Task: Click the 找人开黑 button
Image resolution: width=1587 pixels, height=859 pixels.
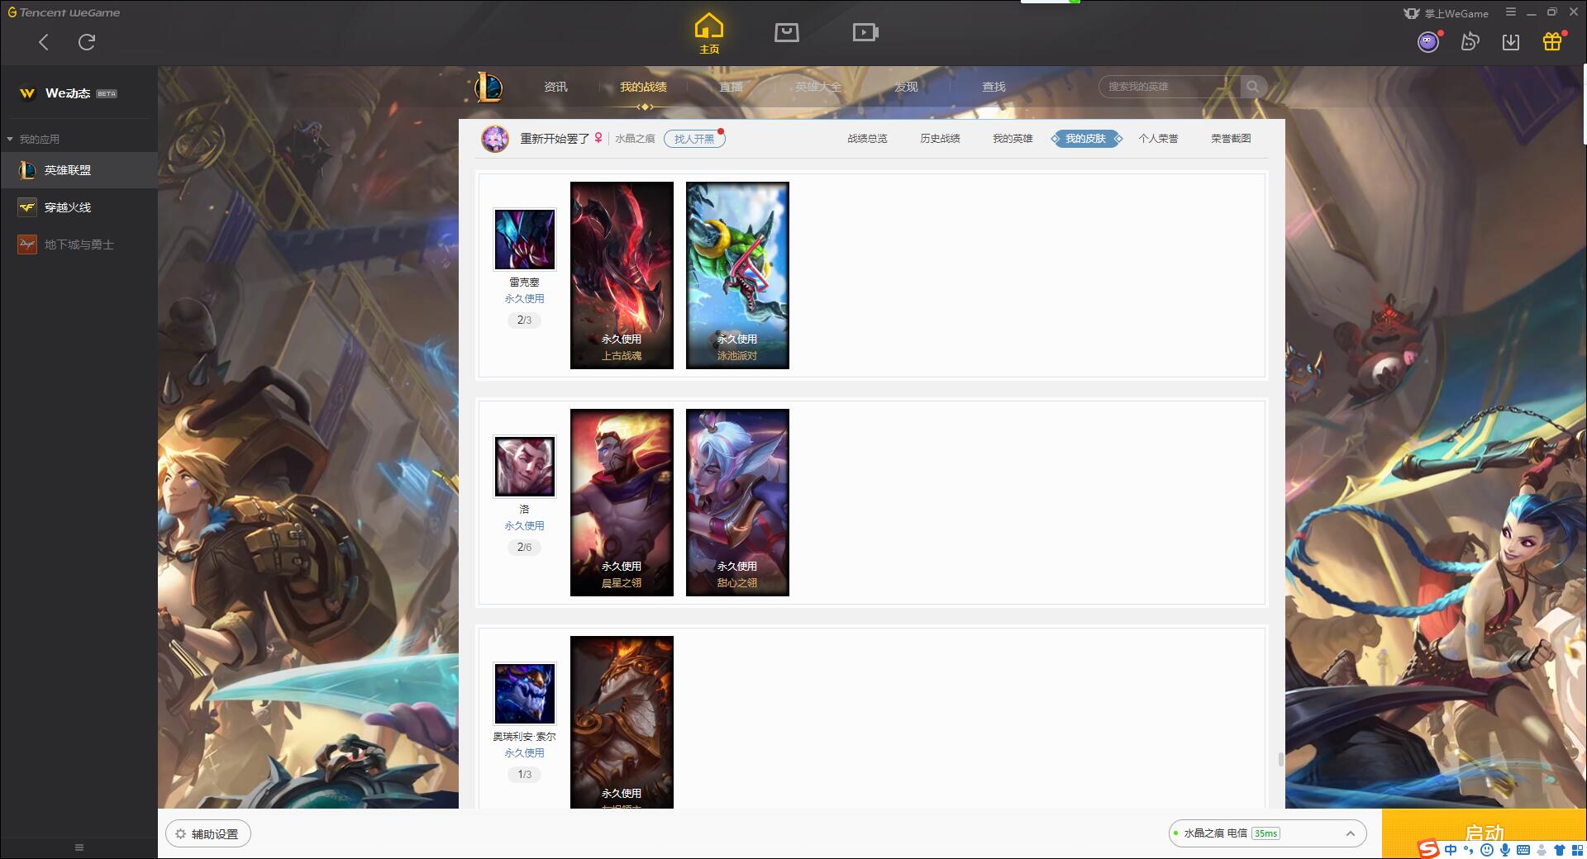Action: [x=694, y=139]
